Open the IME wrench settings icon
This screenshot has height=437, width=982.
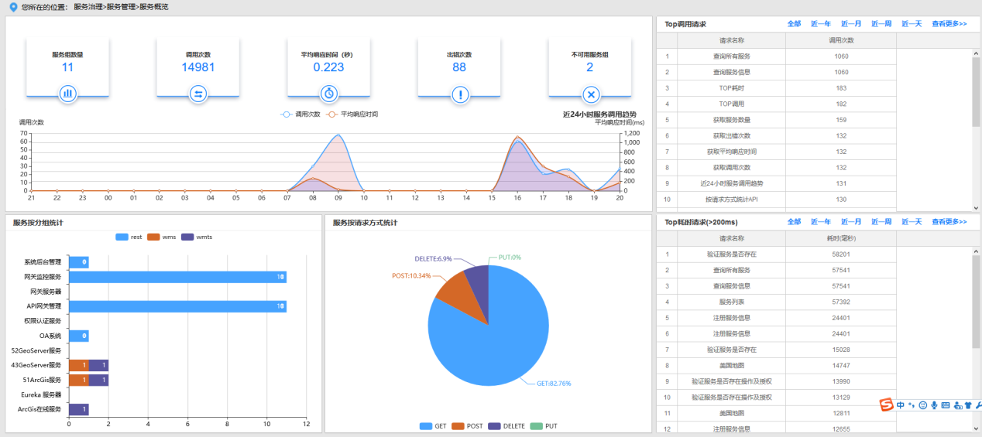pos(978,405)
